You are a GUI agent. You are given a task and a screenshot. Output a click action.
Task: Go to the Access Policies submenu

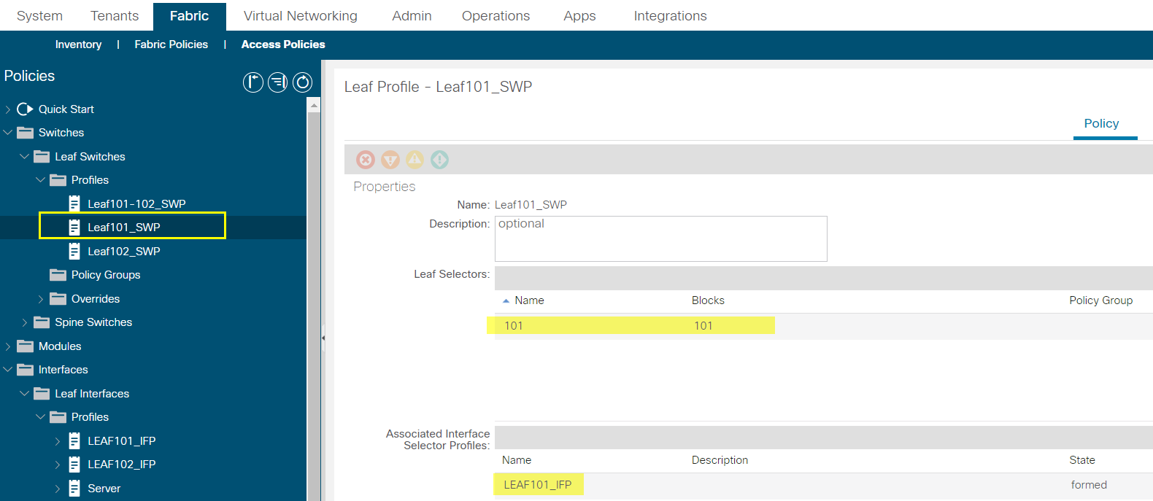point(283,44)
